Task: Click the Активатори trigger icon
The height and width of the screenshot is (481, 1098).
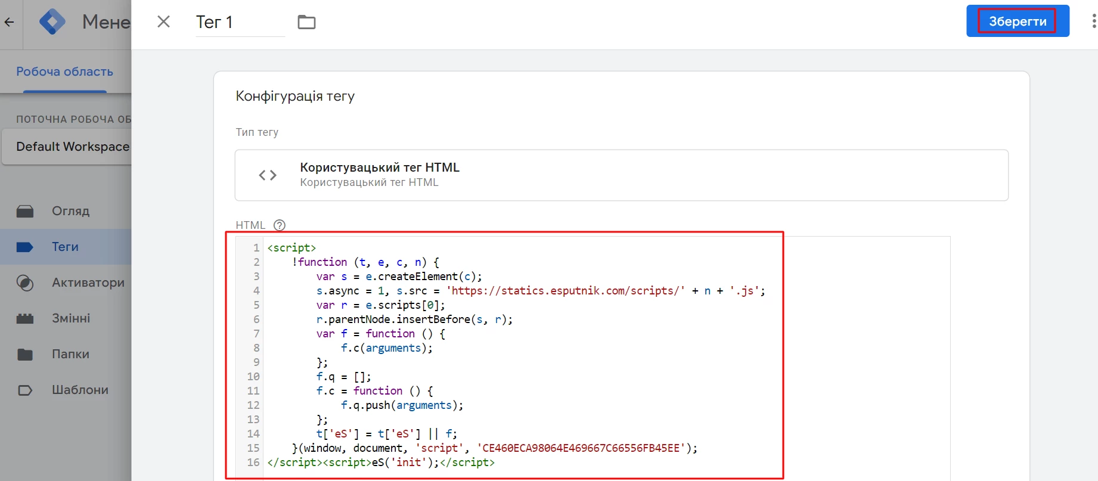Action: pos(25,283)
